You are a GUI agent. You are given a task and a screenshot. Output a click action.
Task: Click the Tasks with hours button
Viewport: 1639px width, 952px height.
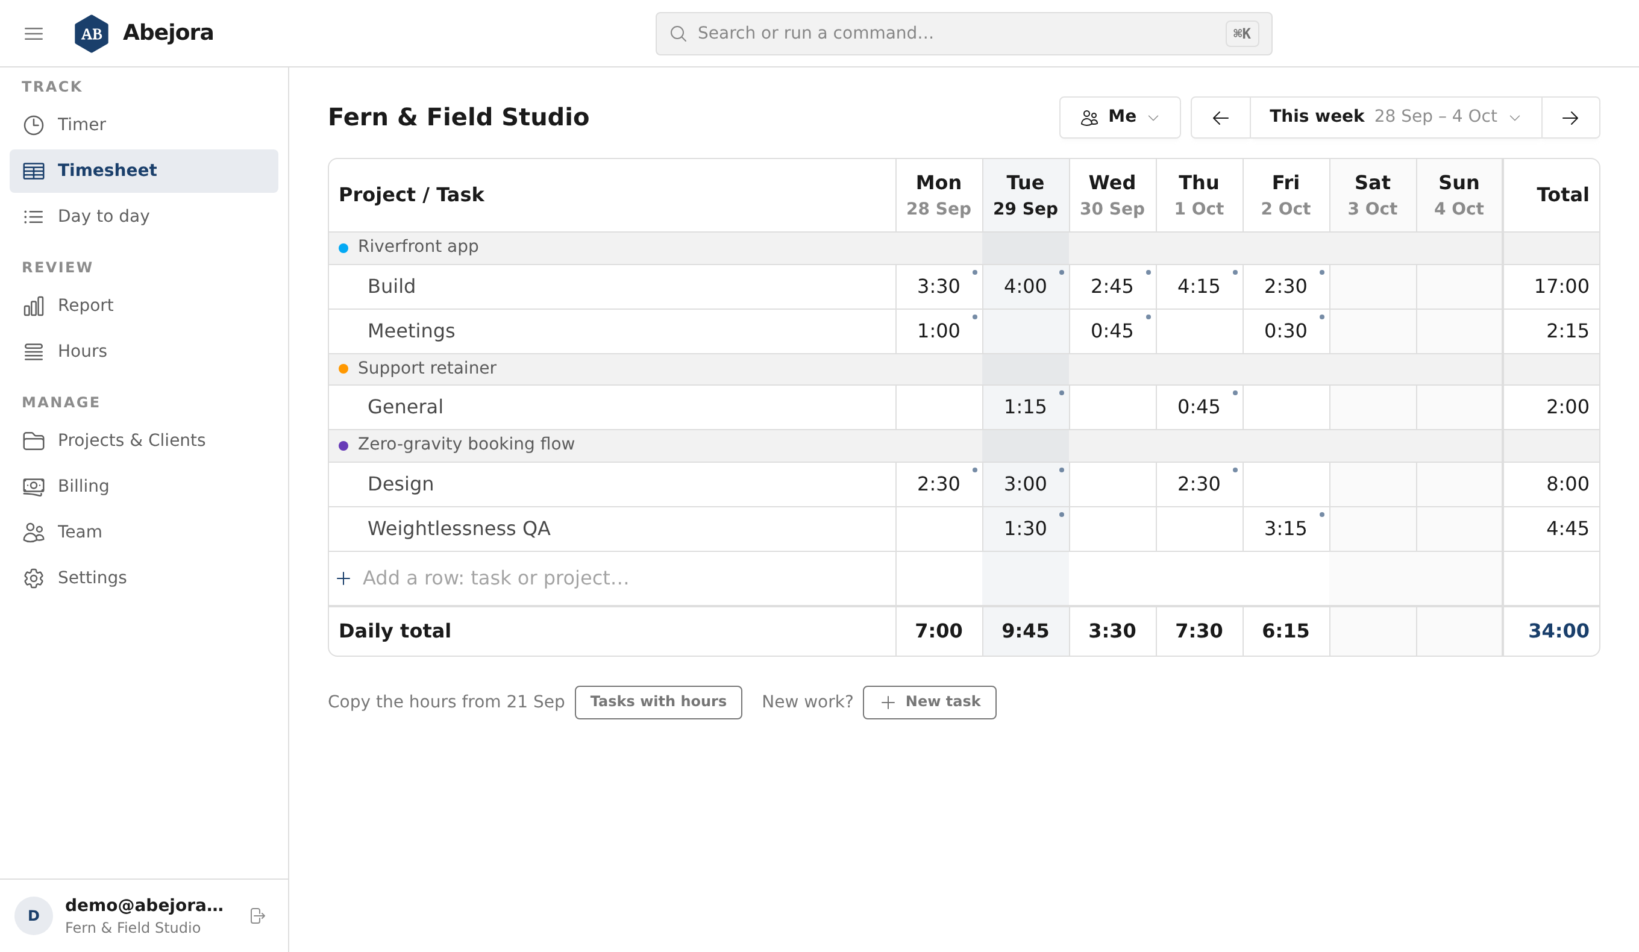coord(658,703)
